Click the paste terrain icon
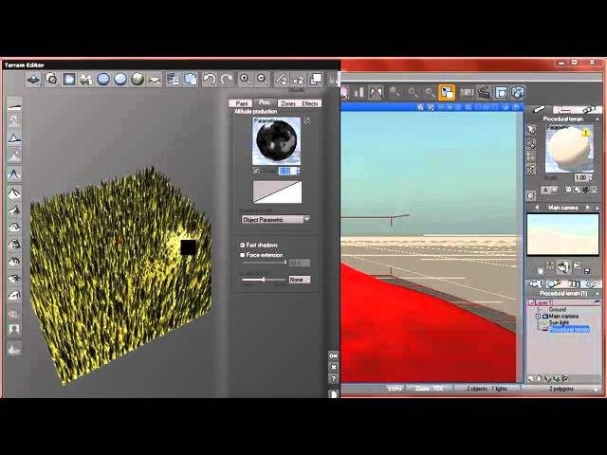 (190, 80)
